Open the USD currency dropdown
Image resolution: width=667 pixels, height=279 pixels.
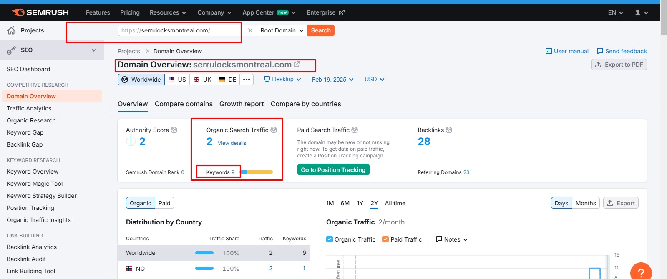tap(374, 79)
